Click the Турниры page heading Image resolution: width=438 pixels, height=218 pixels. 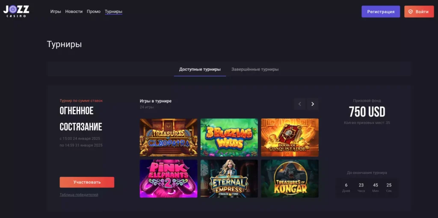coord(64,44)
